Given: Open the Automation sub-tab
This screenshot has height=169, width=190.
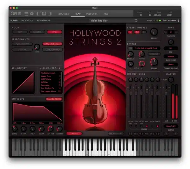Looking at the screenshot, I should [43, 21].
